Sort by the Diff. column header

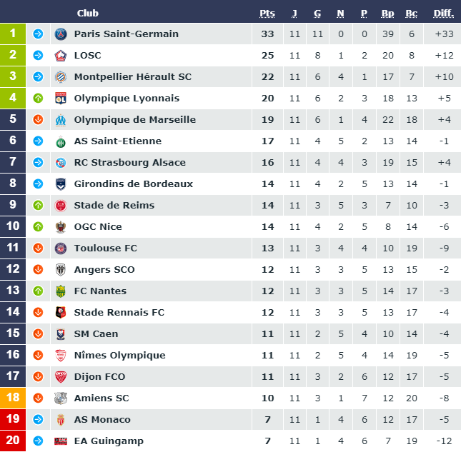click(x=444, y=14)
